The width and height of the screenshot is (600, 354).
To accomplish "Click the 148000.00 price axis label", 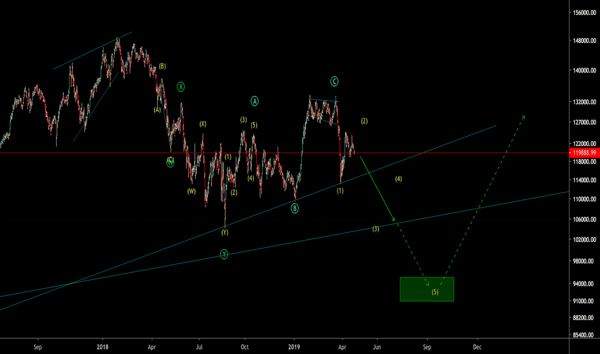I will (584, 41).
